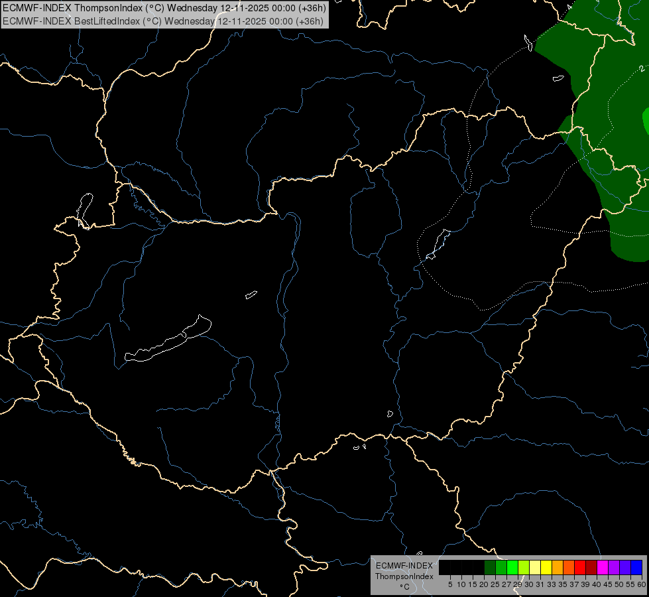649x597 pixels.
Task: Pick the pale yellow 30–31 legend swatch
Action: coord(535,567)
